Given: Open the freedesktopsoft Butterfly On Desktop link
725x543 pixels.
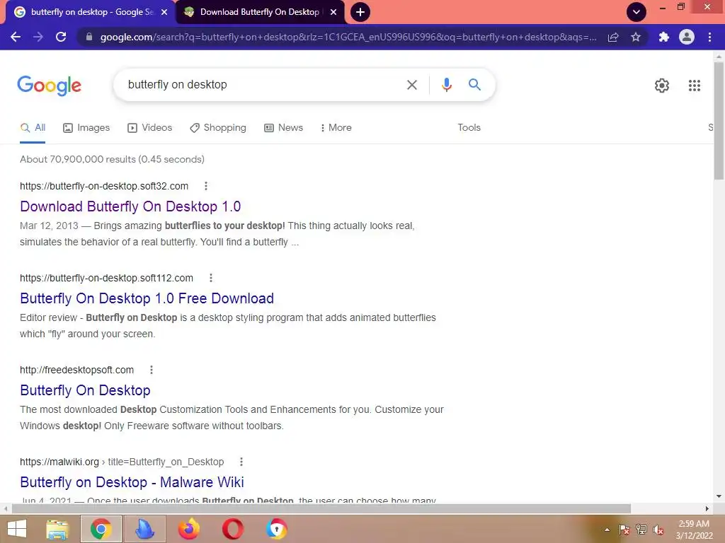Looking at the screenshot, I should click(85, 390).
